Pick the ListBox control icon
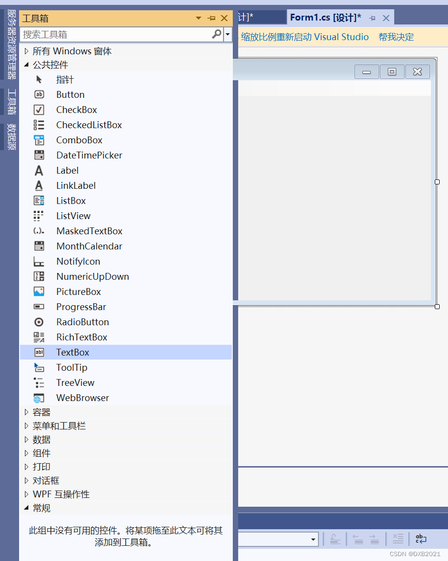Viewport: 448px width, 561px height. [x=39, y=201]
